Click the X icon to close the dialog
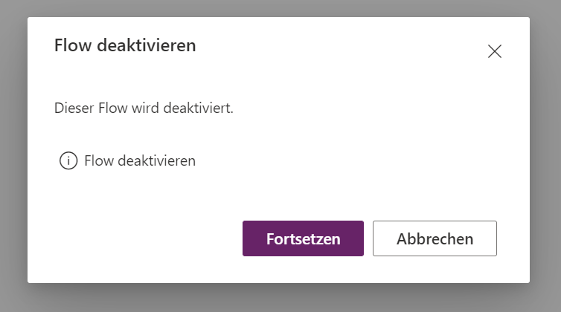Screen dimensions: 561x312 pos(495,51)
